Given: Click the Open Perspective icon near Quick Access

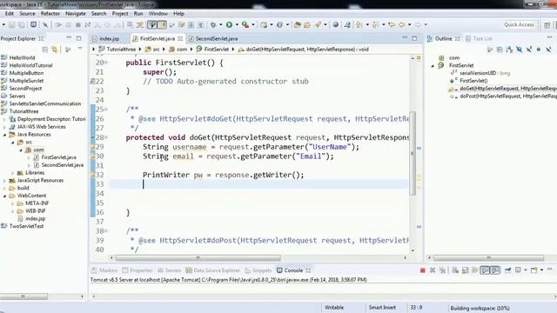Looking at the screenshot, I should click(x=547, y=25).
